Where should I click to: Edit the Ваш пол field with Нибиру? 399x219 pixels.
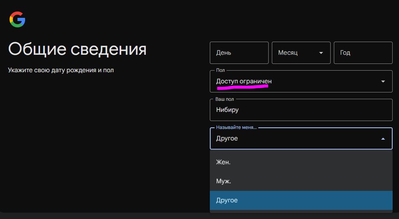click(301, 110)
